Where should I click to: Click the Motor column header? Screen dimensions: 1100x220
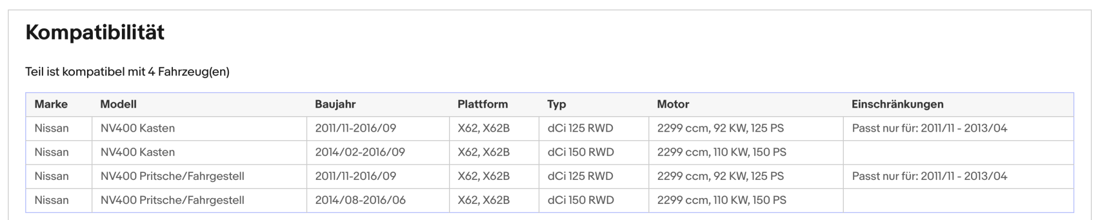pos(673,104)
